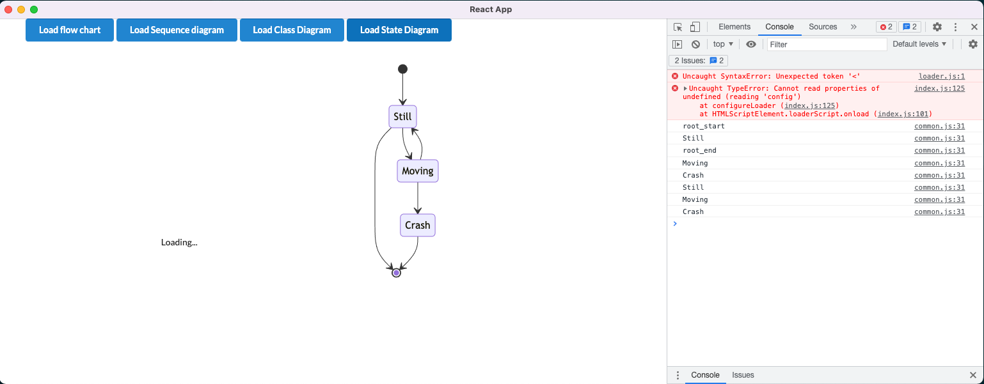This screenshot has height=384, width=984.
Task: Open the top context dropdown
Action: click(x=722, y=44)
